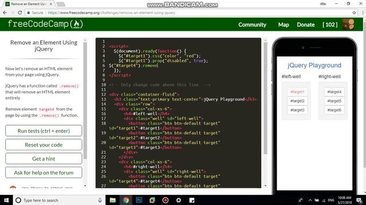Viewport: 366px width, 205px height.
Task: Open the user profile avatar
Action: (348, 24)
